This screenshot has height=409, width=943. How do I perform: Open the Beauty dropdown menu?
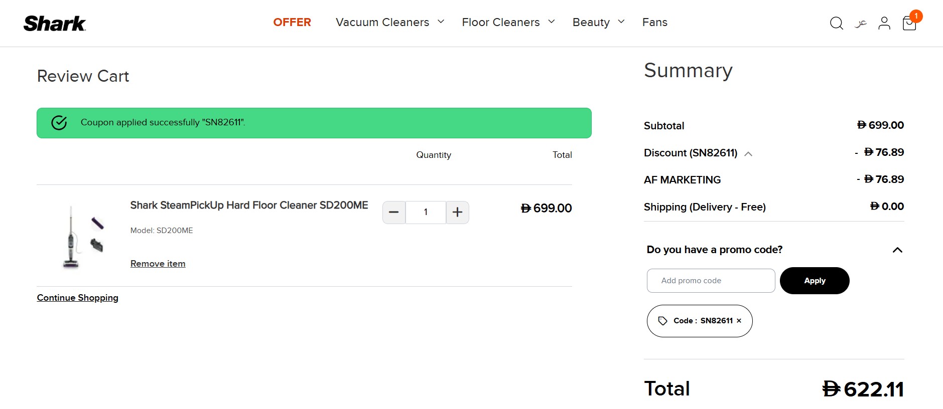pos(598,22)
